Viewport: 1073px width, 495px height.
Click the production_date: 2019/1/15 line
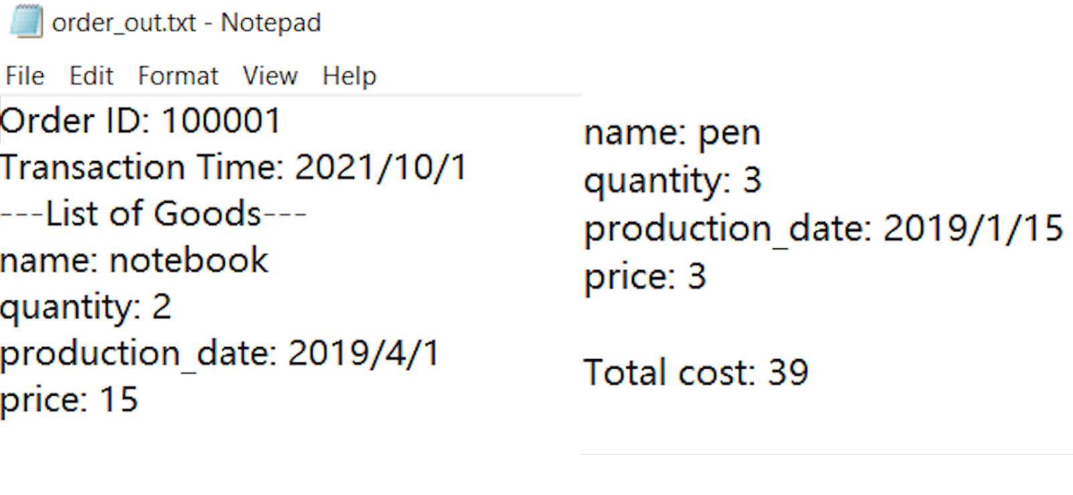823,228
